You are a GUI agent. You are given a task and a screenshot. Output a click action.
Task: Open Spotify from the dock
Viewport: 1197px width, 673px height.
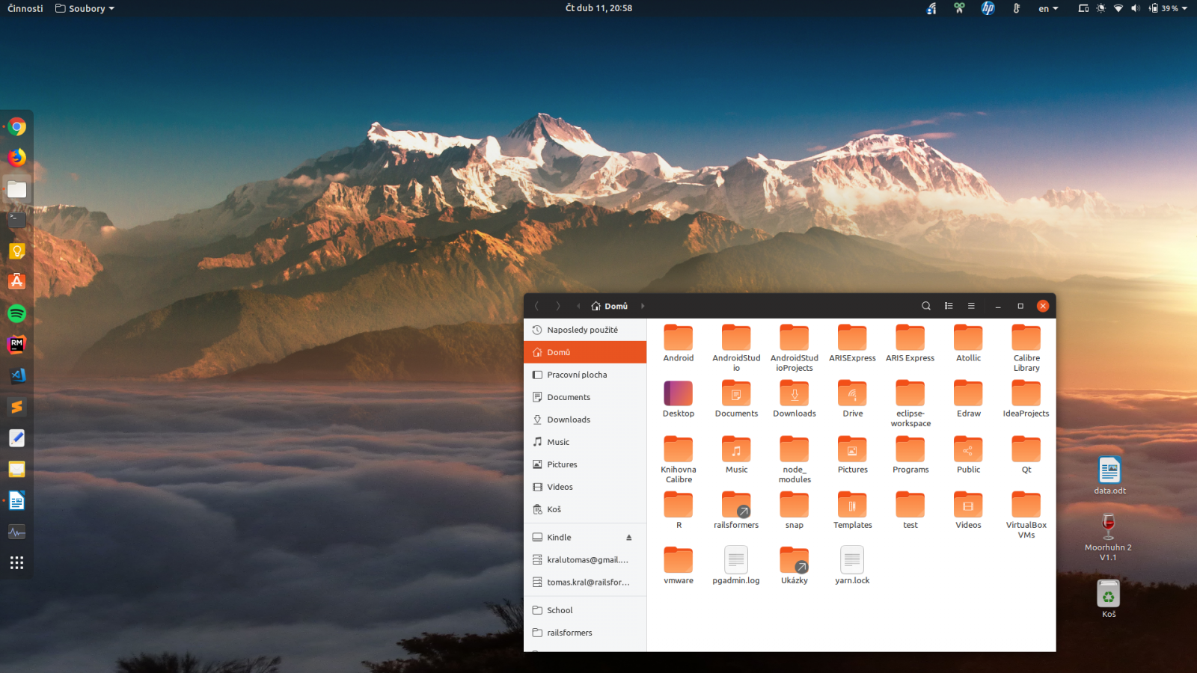point(16,313)
